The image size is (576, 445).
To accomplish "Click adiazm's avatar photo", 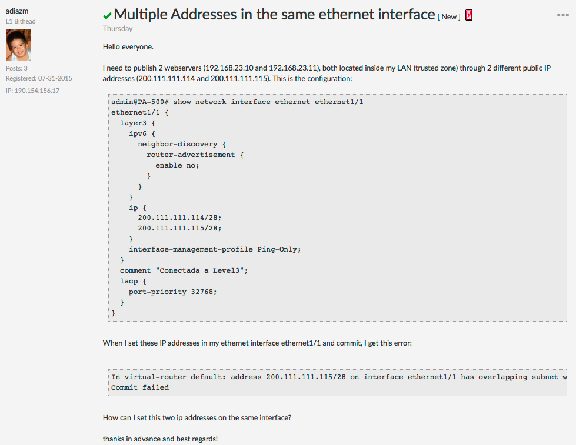I will 19,45.
